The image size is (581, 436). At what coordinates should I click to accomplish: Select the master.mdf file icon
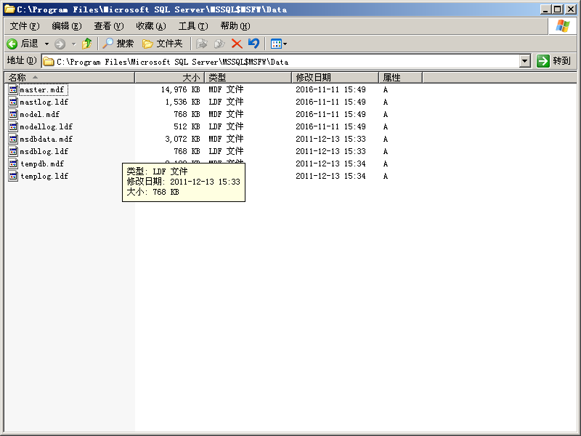tap(13, 89)
